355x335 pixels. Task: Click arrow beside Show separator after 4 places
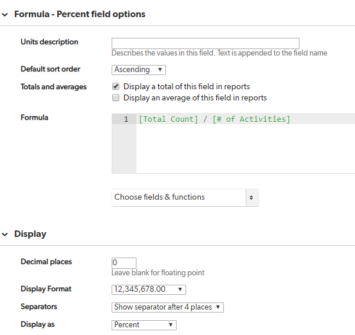[218, 307]
